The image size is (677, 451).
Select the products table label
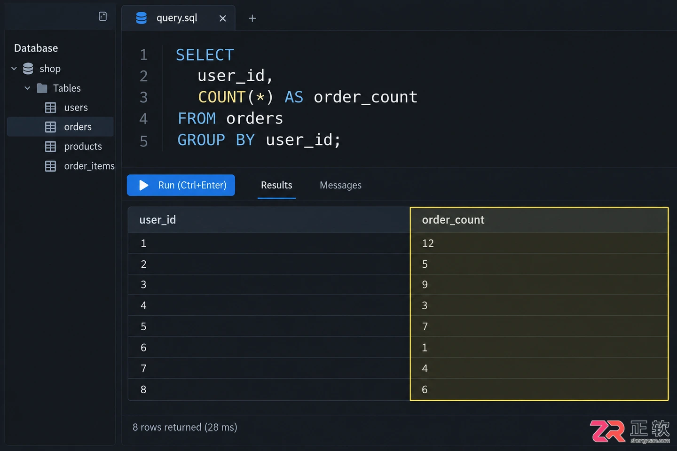point(83,147)
